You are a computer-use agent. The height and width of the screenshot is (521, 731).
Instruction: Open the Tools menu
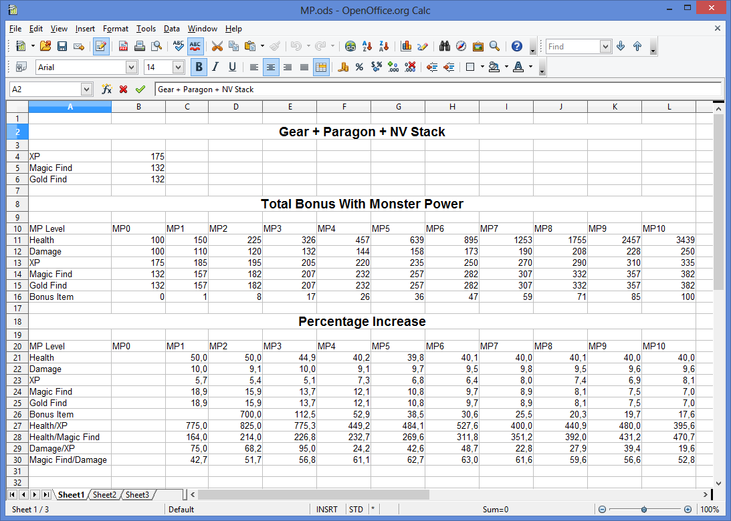146,29
